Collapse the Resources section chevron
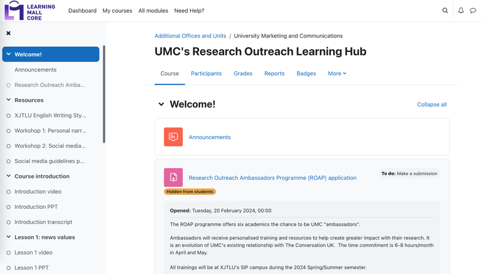 point(9,100)
